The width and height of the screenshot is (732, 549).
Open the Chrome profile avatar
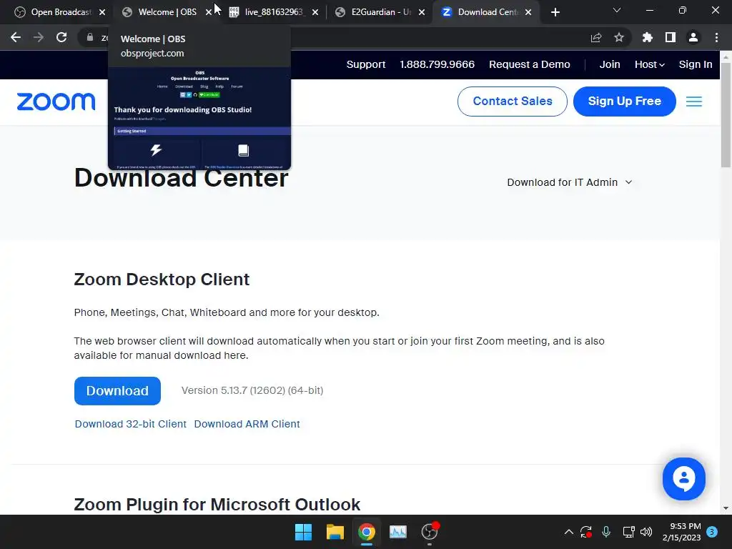[x=693, y=37]
